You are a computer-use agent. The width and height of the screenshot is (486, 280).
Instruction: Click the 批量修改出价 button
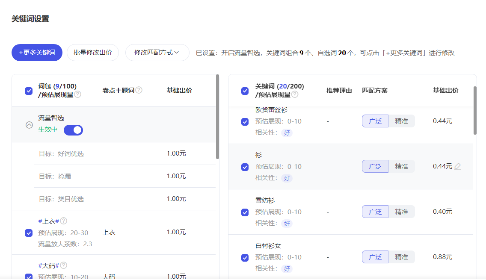(93, 53)
